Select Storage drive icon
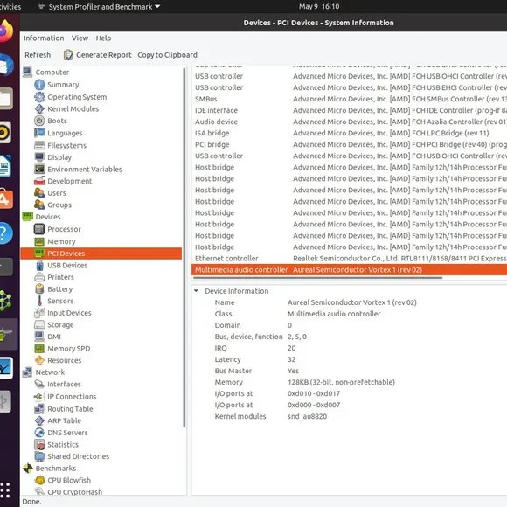The height and width of the screenshot is (507, 507). 39,324
